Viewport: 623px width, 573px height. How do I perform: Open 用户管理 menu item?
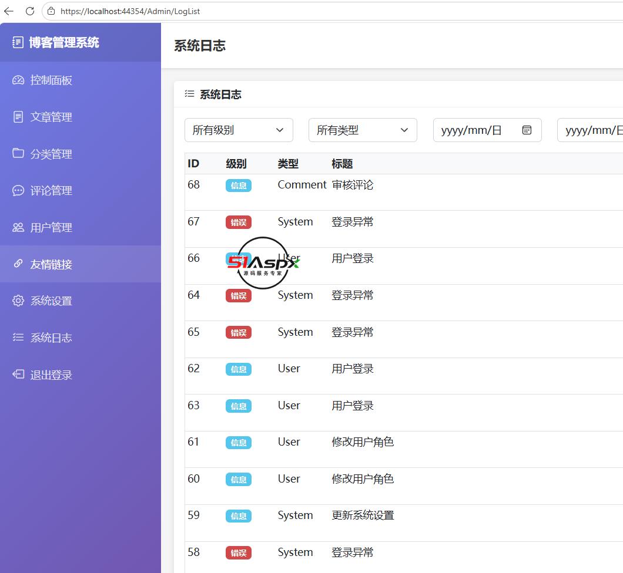(81, 227)
